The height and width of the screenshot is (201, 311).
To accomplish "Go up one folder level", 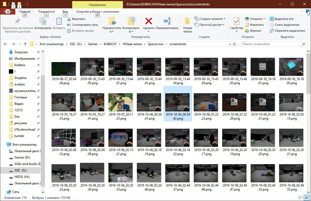I will [25, 44].
